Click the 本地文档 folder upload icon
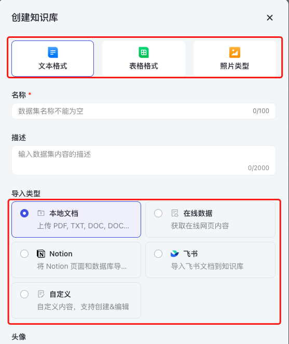 click(x=41, y=213)
